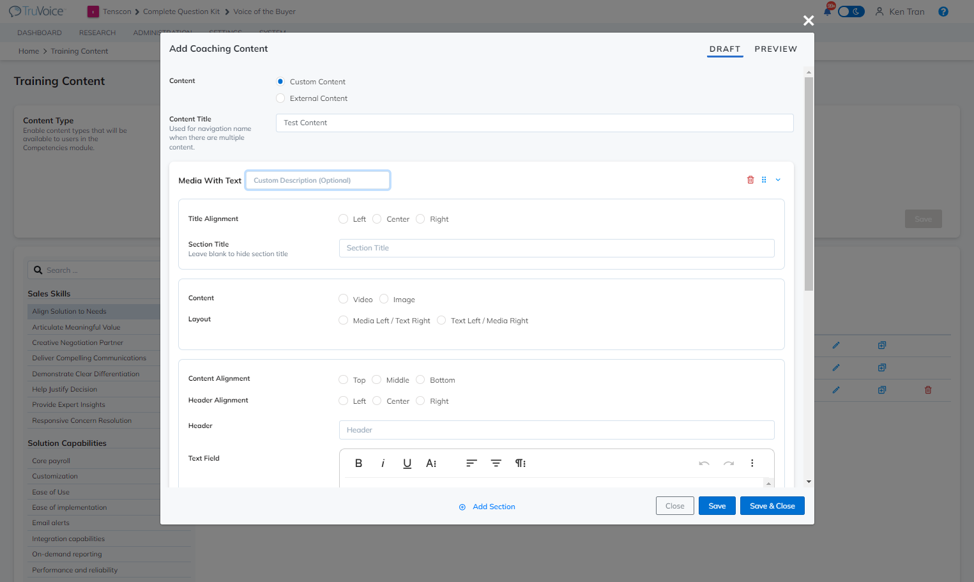974x582 pixels.
Task: Redo the edit in the Text Field toolbar
Action: (729, 463)
